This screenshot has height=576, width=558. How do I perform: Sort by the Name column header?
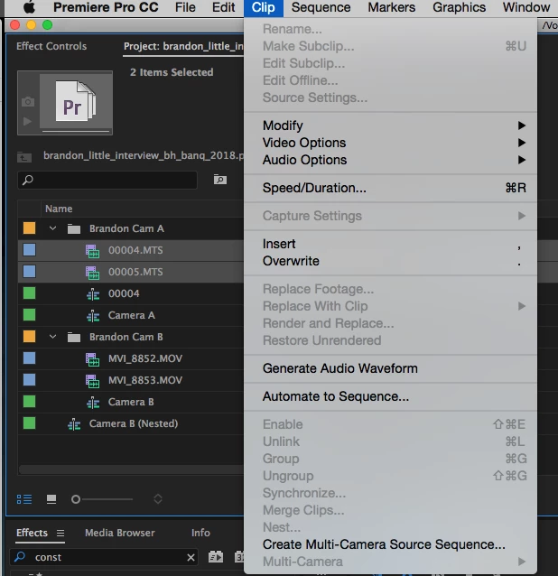coord(59,209)
